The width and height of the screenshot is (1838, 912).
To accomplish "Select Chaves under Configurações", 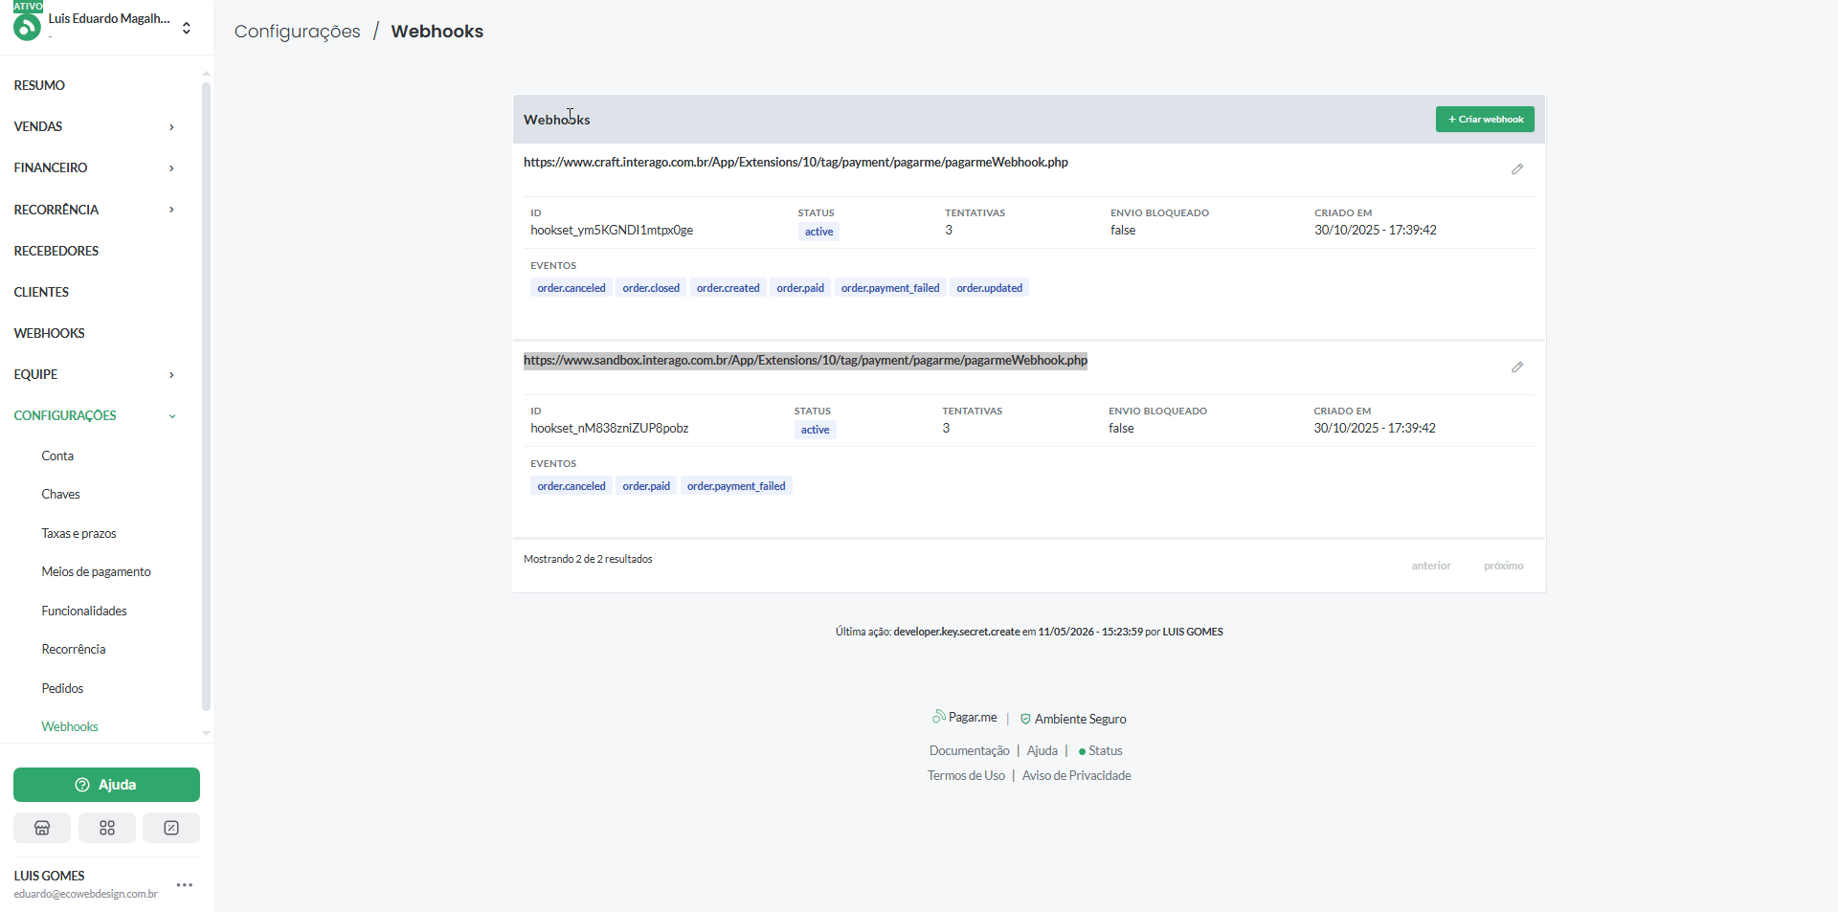I will click(x=60, y=494).
